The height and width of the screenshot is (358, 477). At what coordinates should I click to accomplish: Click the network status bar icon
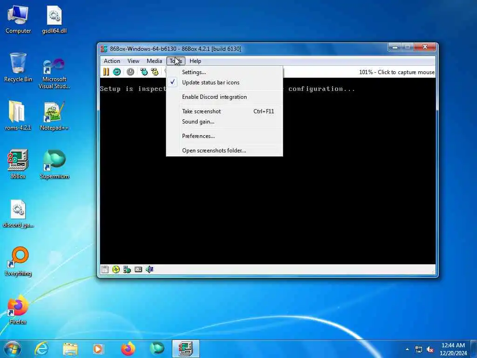127,269
